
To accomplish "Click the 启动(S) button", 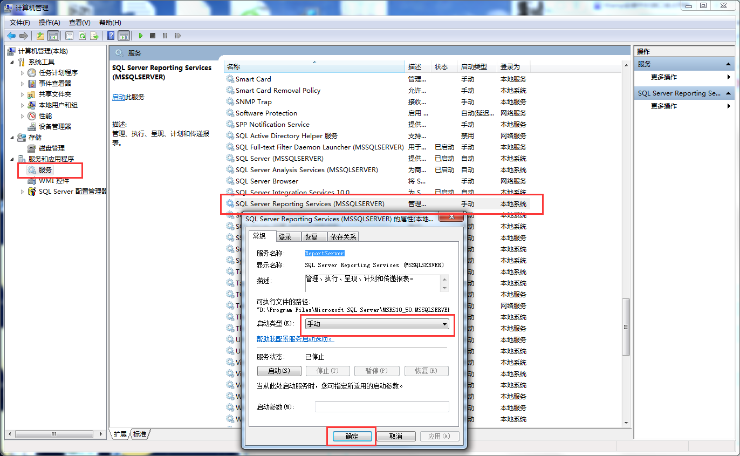I will (279, 371).
